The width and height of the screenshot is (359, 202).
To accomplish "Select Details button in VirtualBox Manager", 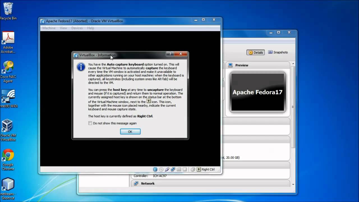I will pyautogui.click(x=256, y=52).
